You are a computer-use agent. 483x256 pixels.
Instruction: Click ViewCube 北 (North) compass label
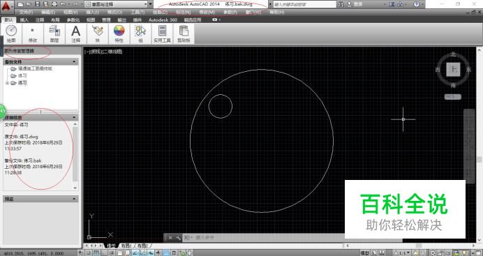[453, 54]
